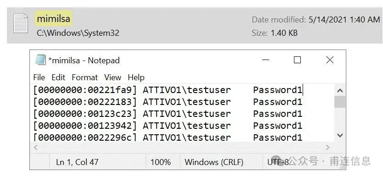The image size is (383, 176).
Task: Minimize the Notepad window
Action: pos(265,60)
